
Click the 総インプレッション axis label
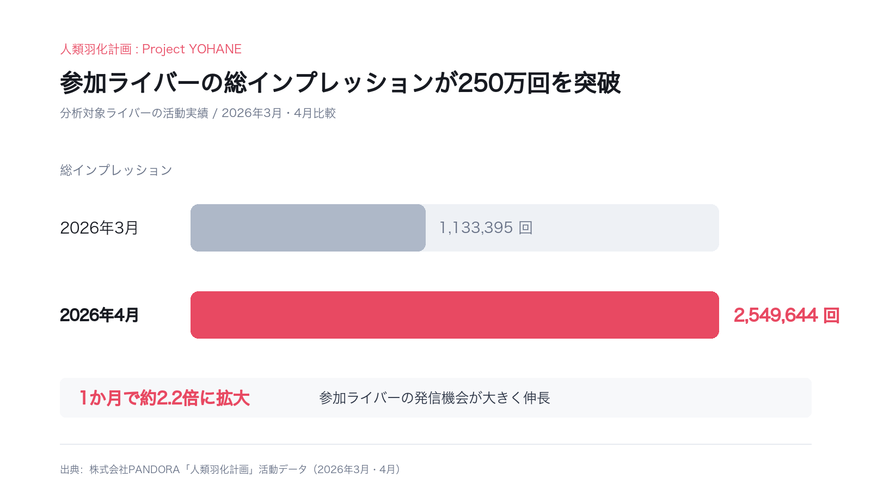(116, 170)
